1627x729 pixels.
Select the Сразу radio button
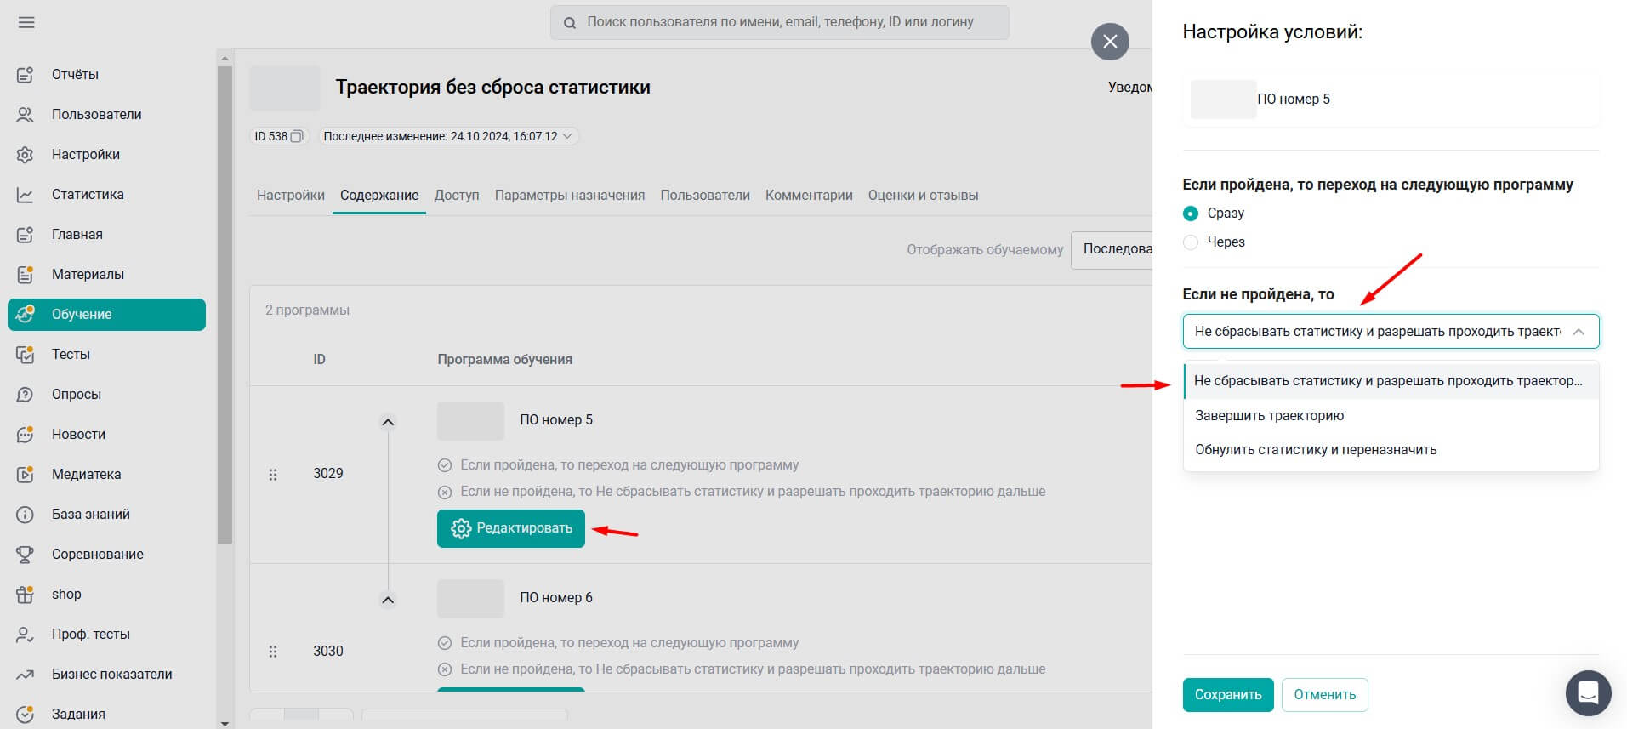click(x=1191, y=214)
